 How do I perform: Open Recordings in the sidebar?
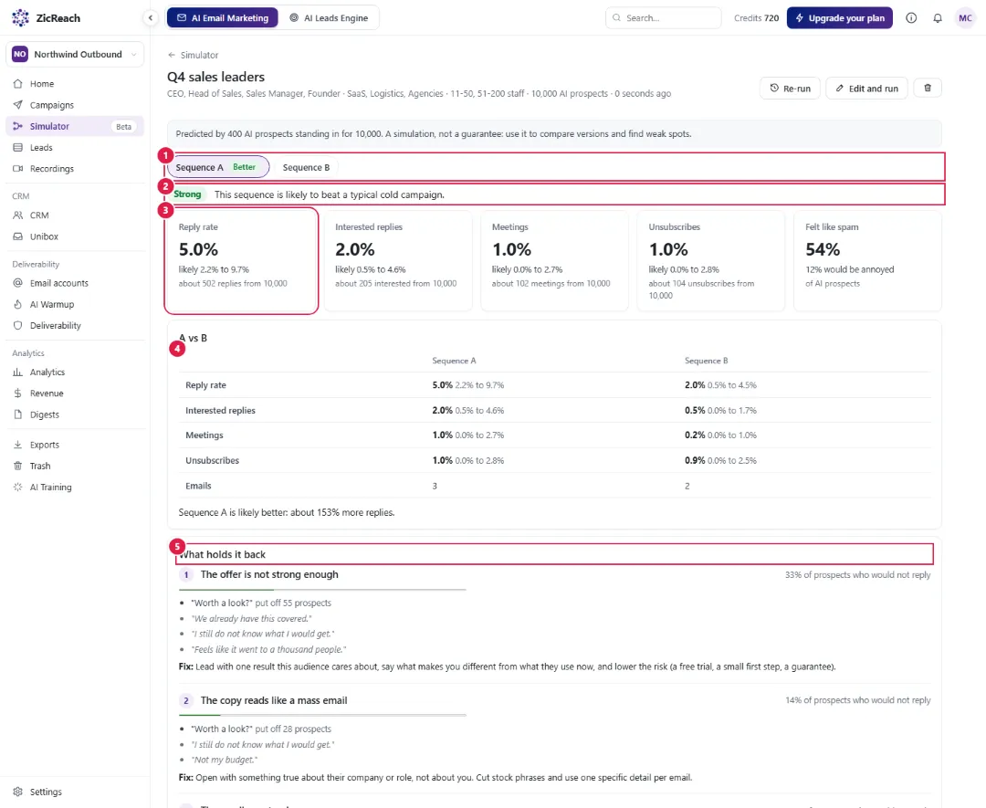click(75, 169)
